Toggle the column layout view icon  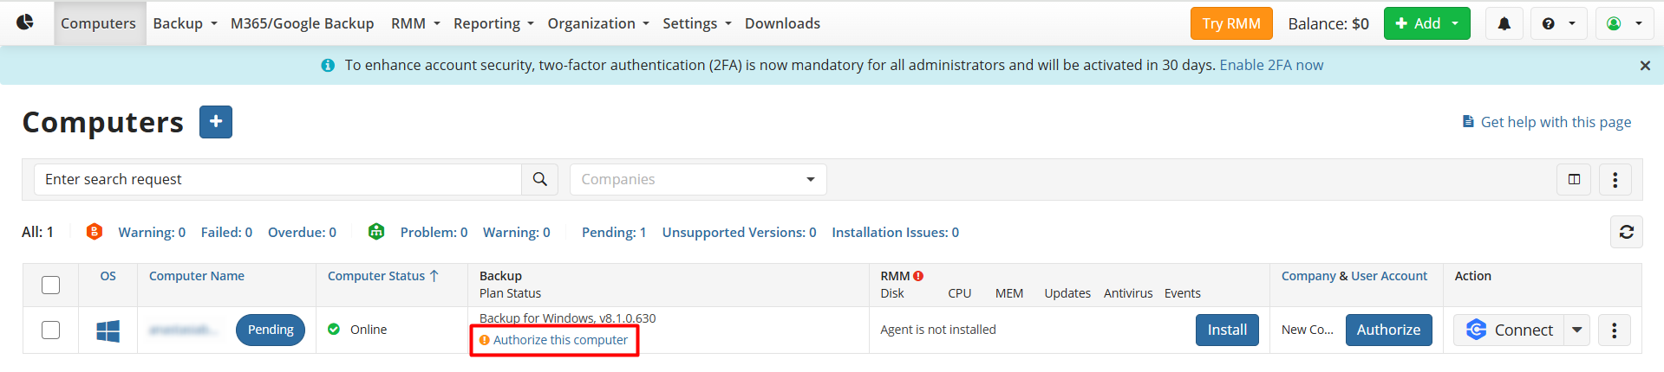point(1574,179)
